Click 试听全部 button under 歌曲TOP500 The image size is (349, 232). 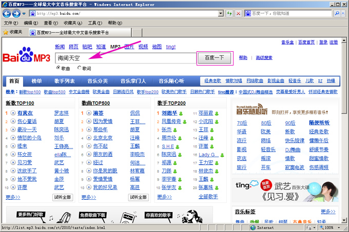pyautogui.click(x=138, y=197)
